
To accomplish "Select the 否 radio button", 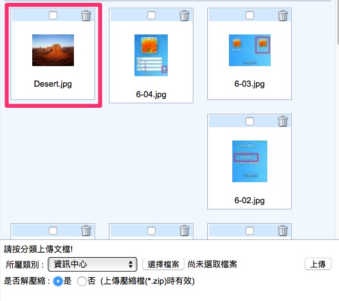I will coord(82,282).
